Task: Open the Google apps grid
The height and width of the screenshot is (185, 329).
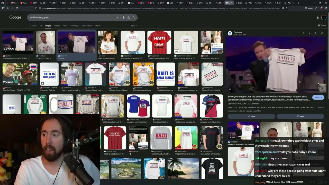Action: pos(318,17)
